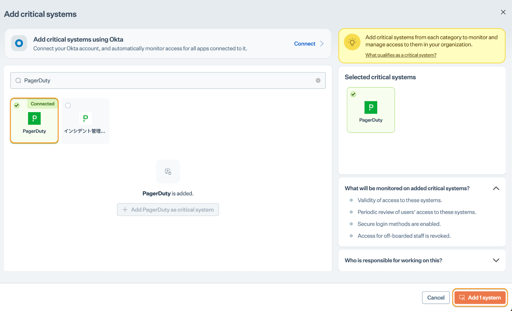Click the chevron arrow beside Connect

pyautogui.click(x=322, y=44)
